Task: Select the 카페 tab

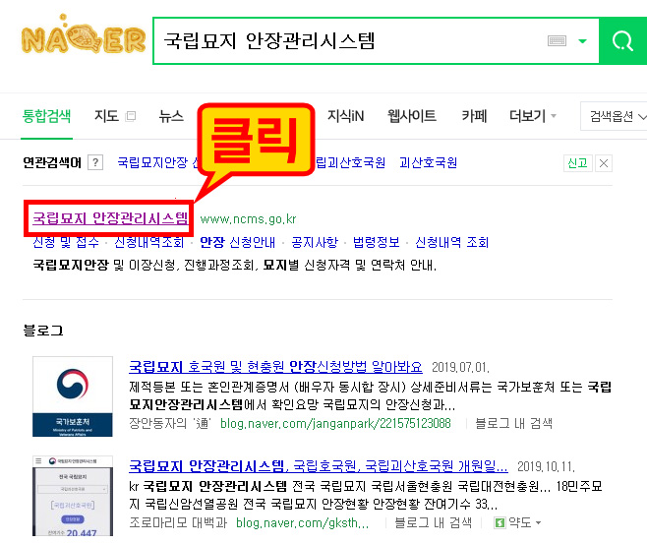Action: pyautogui.click(x=474, y=116)
